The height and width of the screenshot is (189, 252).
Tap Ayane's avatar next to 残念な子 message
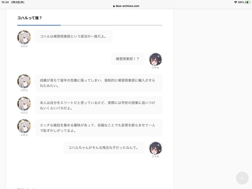point(155,148)
